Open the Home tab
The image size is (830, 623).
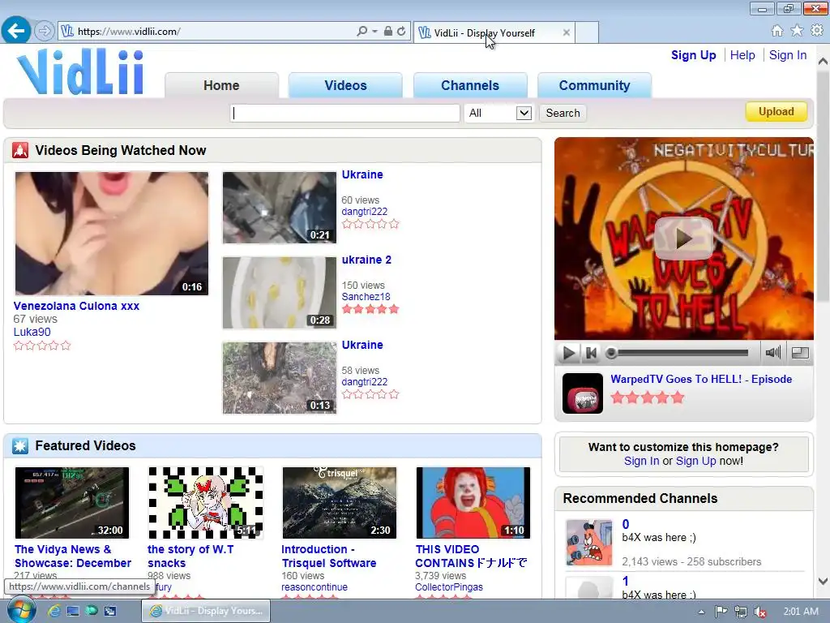tap(221, 85)
